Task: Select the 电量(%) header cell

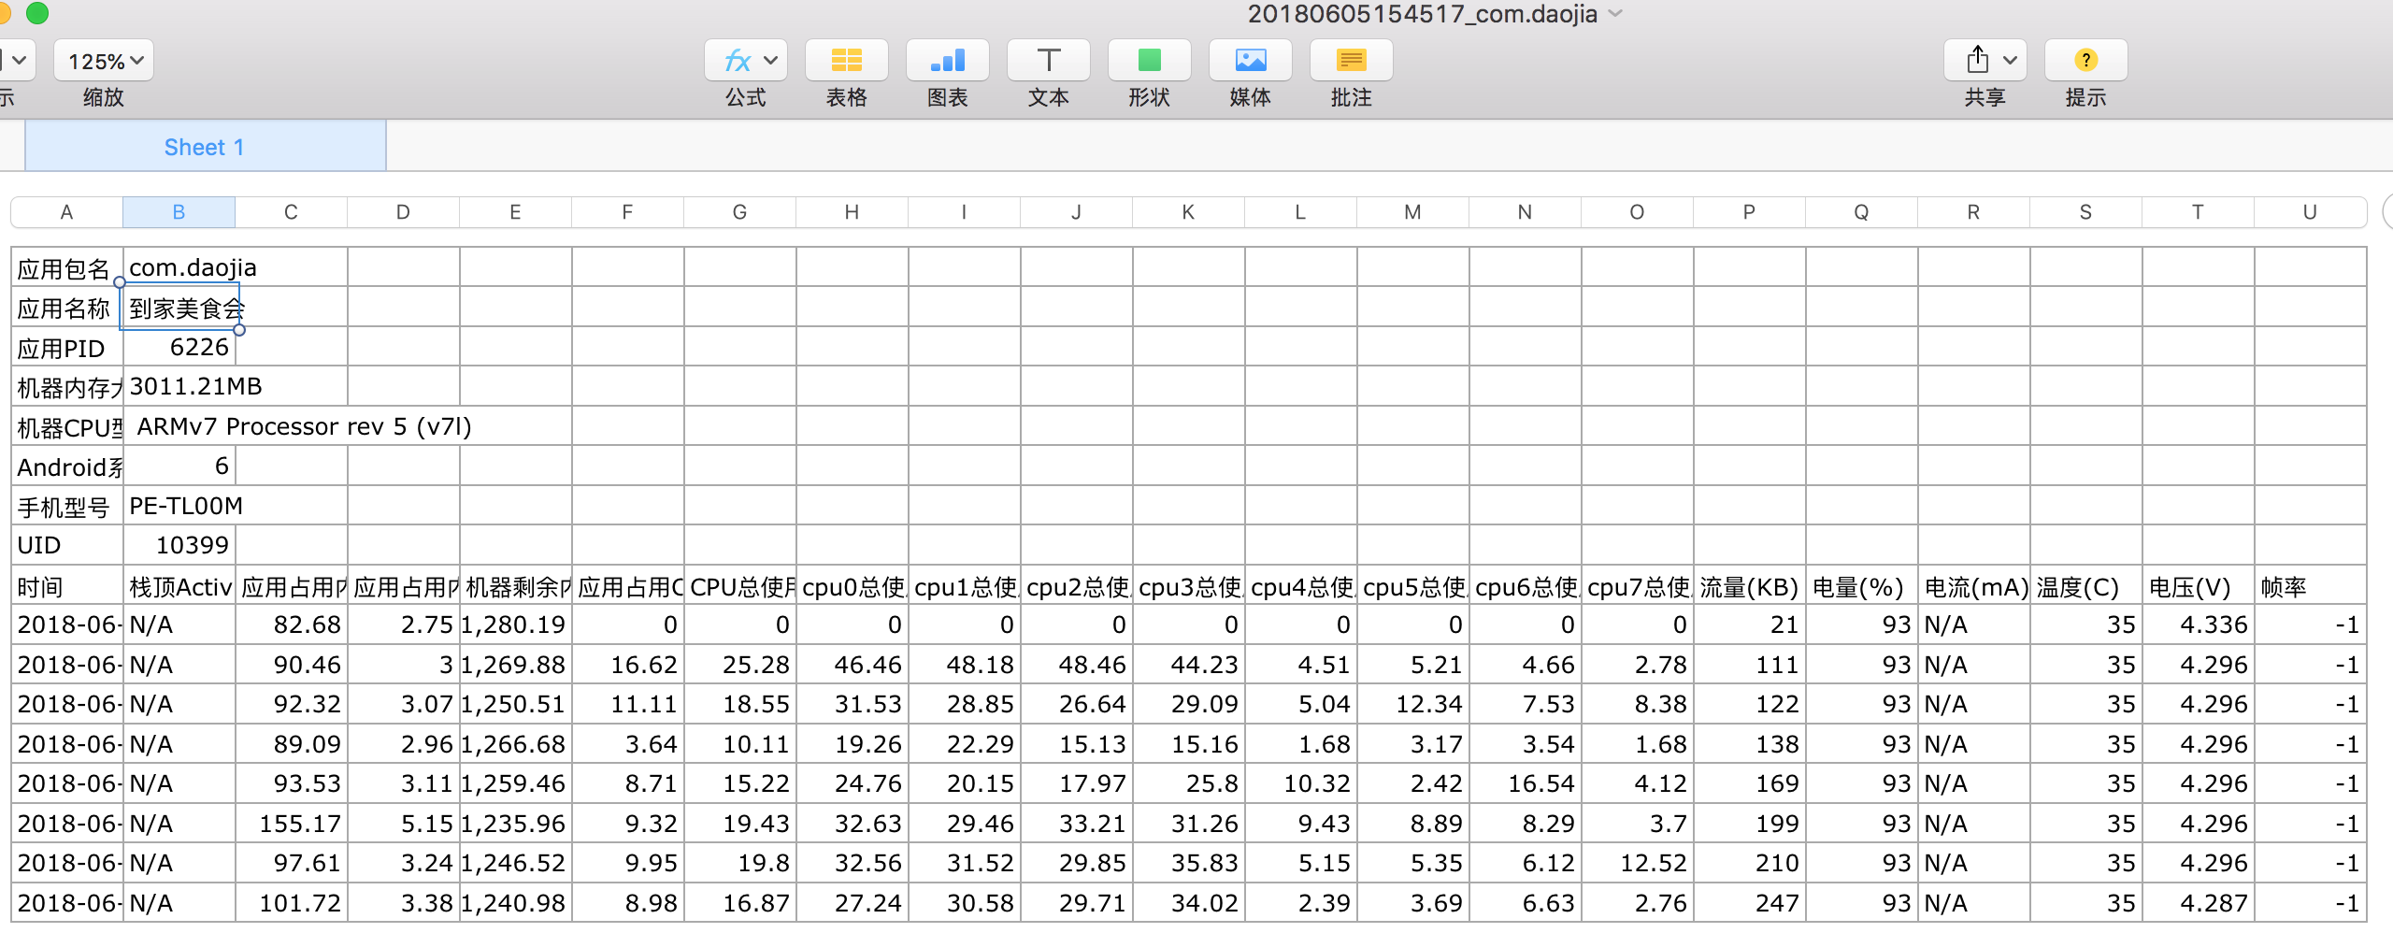Action: point(1861,586)
